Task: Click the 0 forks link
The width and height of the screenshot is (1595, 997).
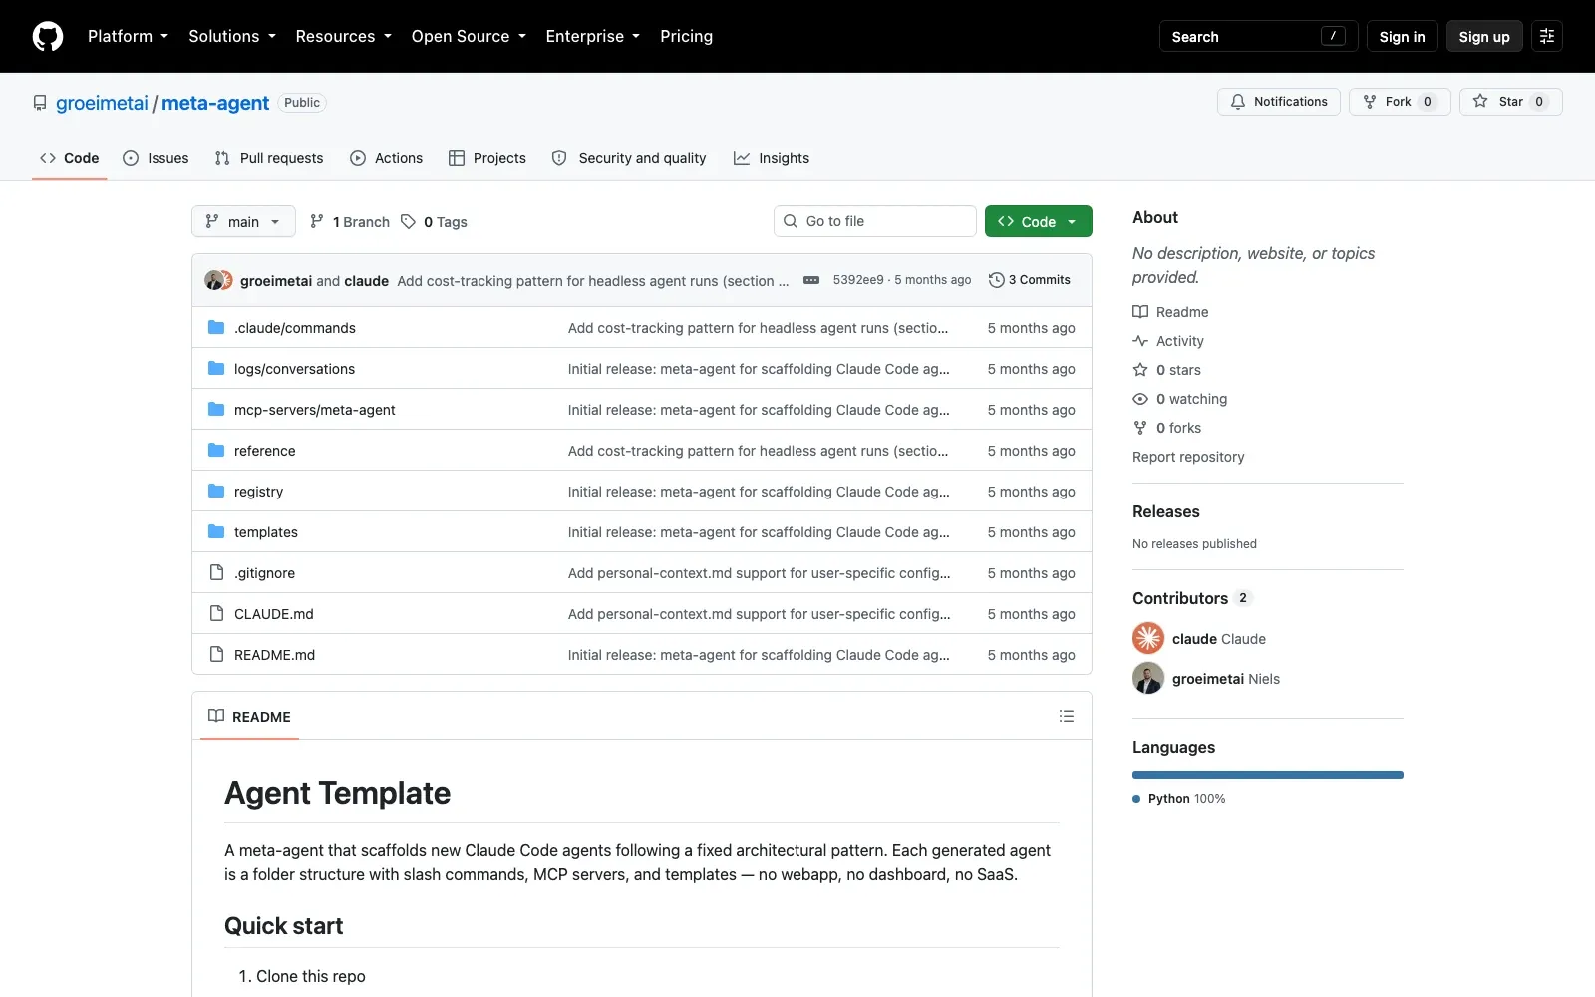Action: click(x=1167, y=428)
